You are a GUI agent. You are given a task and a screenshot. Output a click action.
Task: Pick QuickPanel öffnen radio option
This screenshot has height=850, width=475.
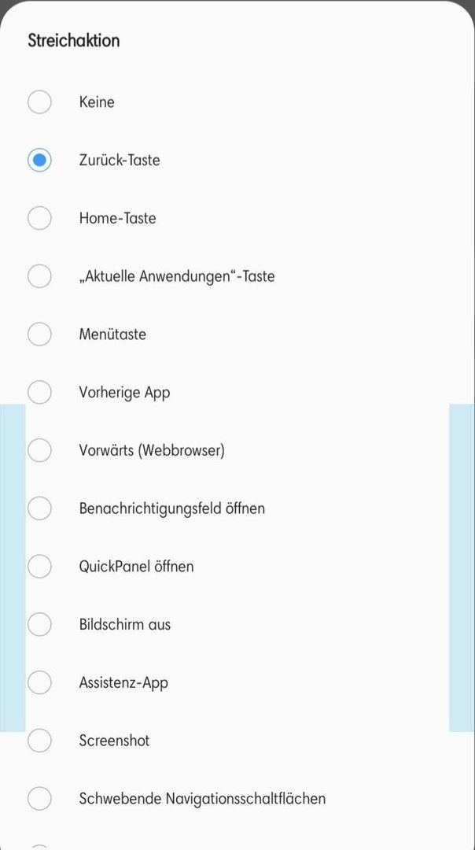click(39, 566)
